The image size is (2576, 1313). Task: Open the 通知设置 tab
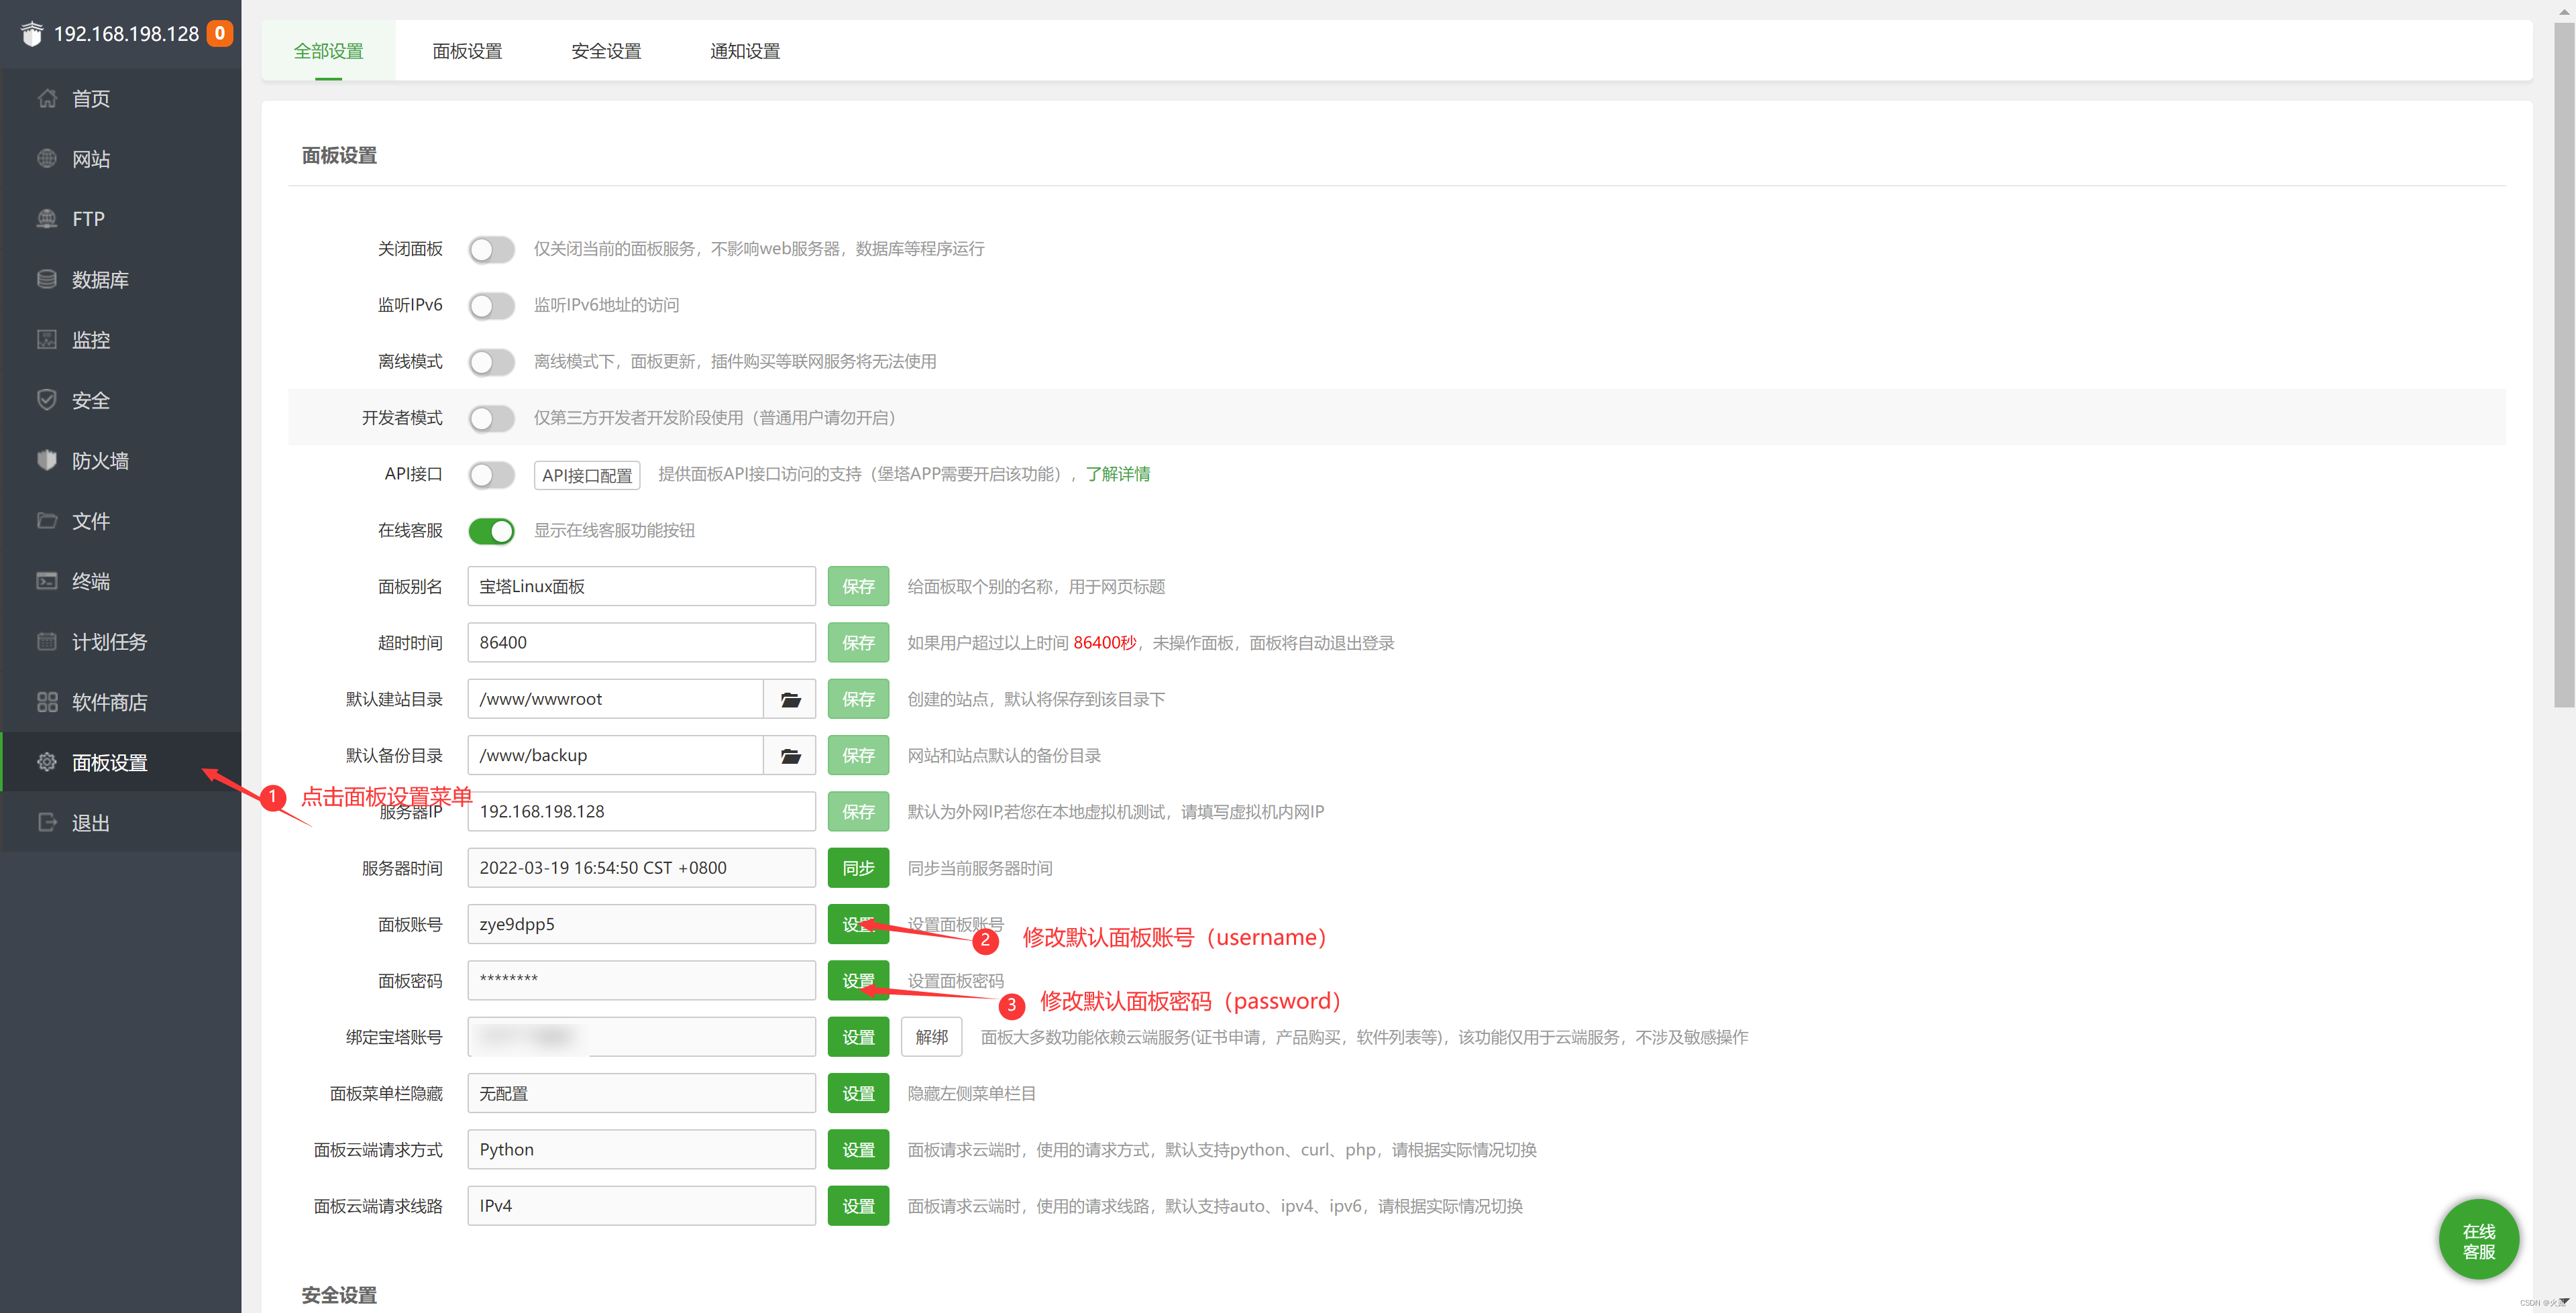[745, 51]
